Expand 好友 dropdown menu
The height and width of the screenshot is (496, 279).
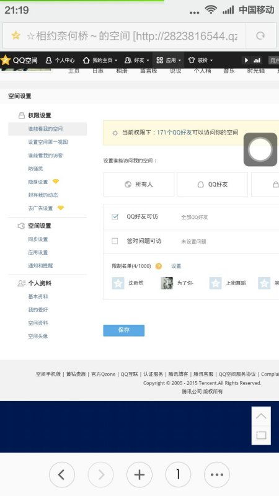click(136, 60)
